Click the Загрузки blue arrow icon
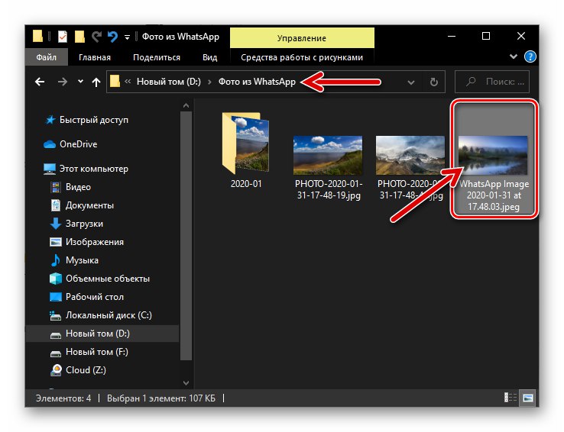The image size is (564, 432). point(55,224)
